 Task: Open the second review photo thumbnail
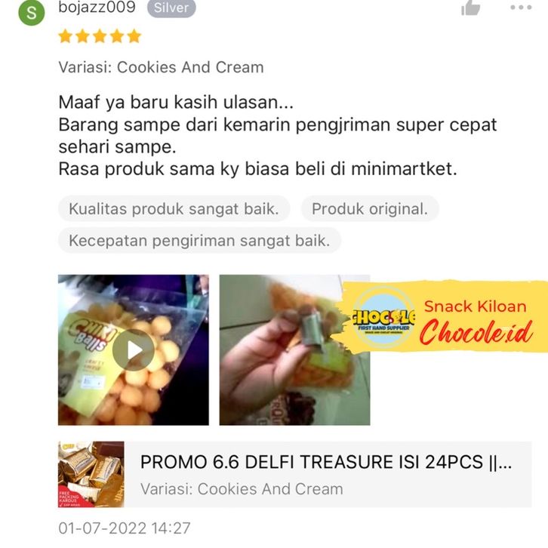[x=294, y=349]
